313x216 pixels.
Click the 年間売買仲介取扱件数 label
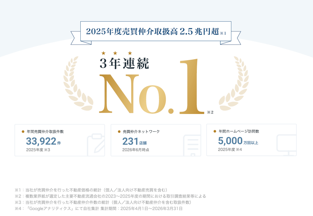coord(45,132)
